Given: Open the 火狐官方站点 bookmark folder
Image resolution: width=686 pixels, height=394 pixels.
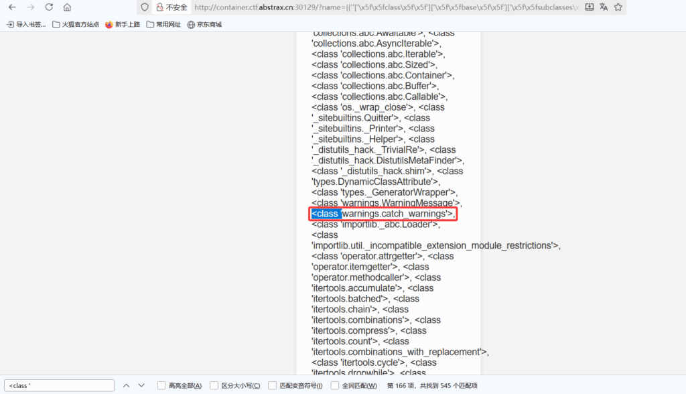Looking at the screenshot, I should (x=76, y=25).
